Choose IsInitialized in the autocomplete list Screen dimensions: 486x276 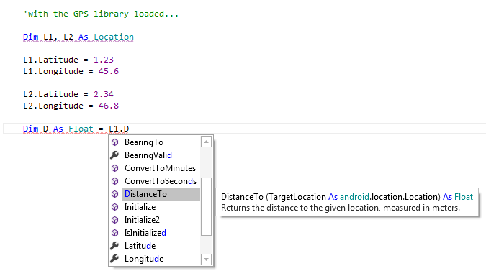click(145, 233)
